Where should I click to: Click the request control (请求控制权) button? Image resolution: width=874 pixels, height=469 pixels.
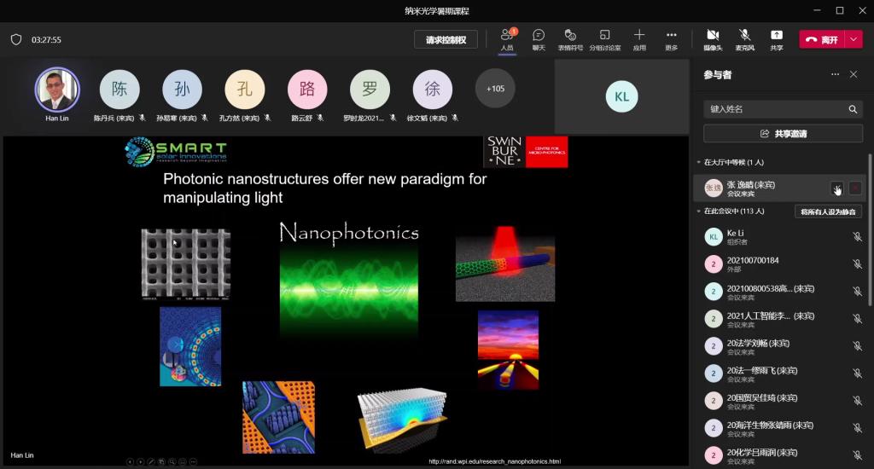(x=446, y=40)
